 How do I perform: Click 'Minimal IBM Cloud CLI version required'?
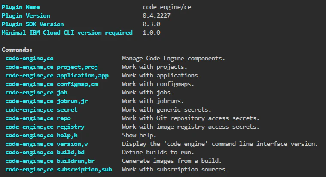click(67, 32)
